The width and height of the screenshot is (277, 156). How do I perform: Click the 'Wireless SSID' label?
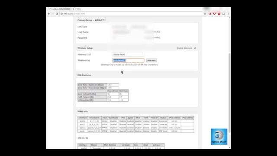pyautogui.click(x=84, y=55)
